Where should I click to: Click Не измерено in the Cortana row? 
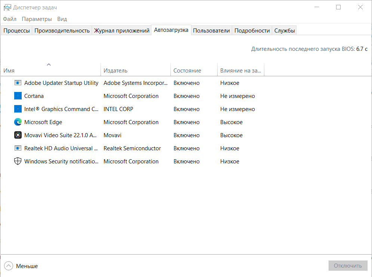pyautogui.click(x=237, y=96)
